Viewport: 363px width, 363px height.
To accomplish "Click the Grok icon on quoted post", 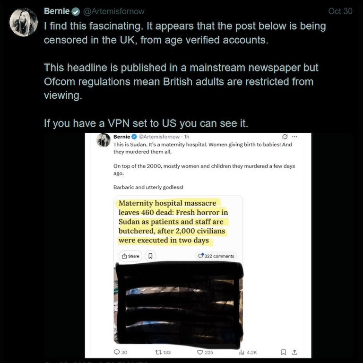I will 285,137.
